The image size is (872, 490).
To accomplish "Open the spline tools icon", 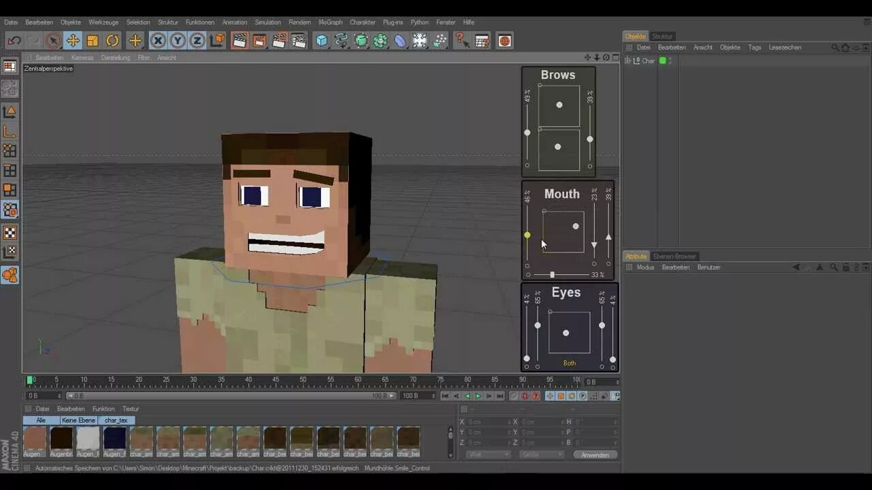I will pyautogui.click(x=341, y=41).
